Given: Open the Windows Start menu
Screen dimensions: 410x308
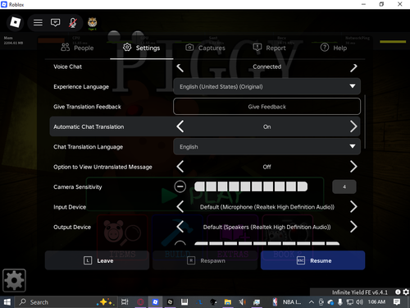Looking at the screenshot, I should click(7, 302).
